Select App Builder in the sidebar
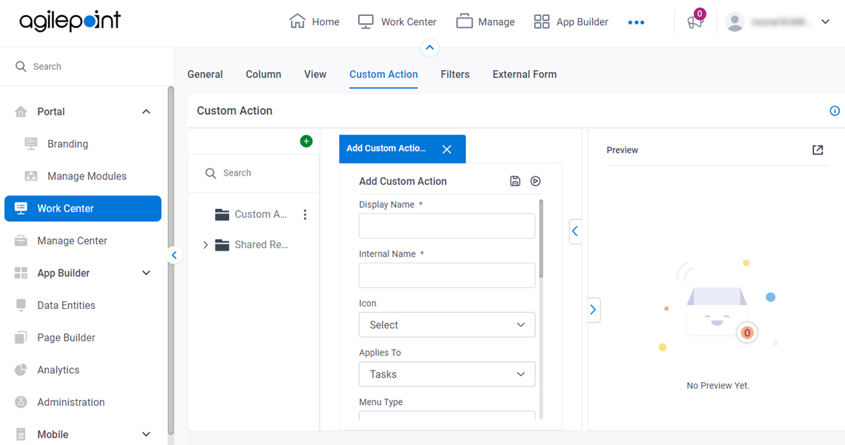 [x=63, y=273]
